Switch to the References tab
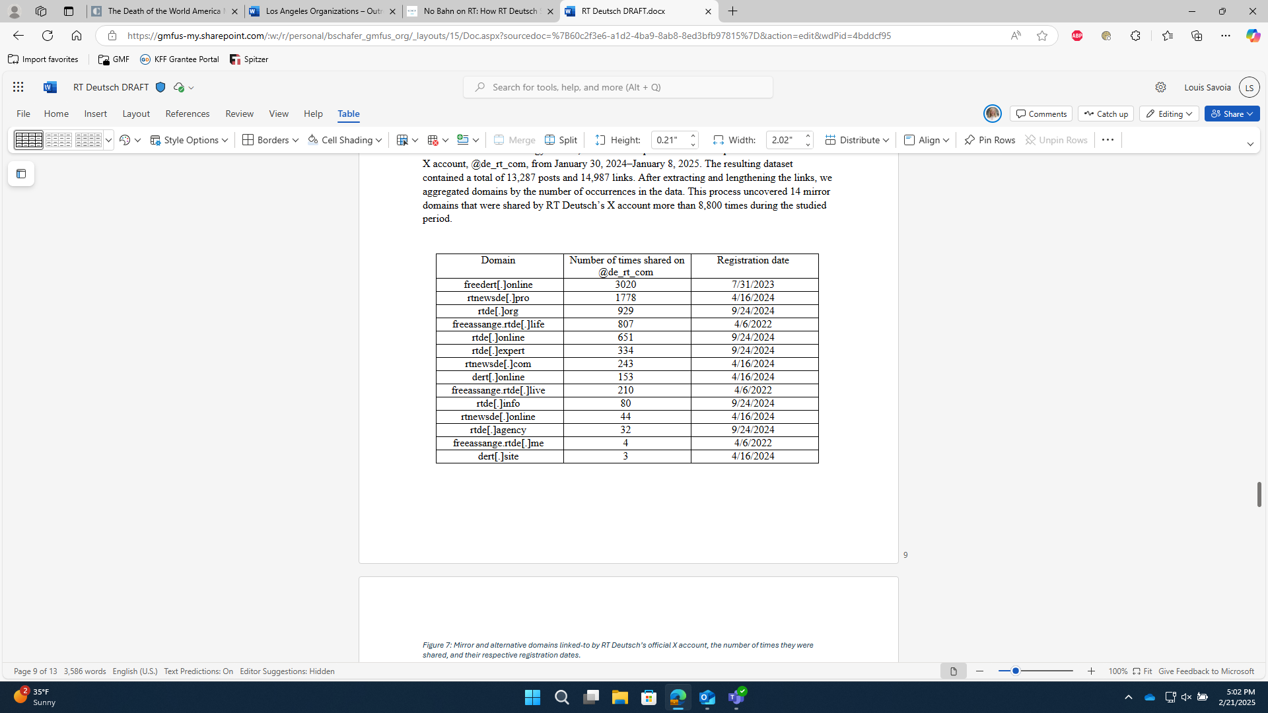The height and width of the screenshot is (713, 1268). click(188, 114)
